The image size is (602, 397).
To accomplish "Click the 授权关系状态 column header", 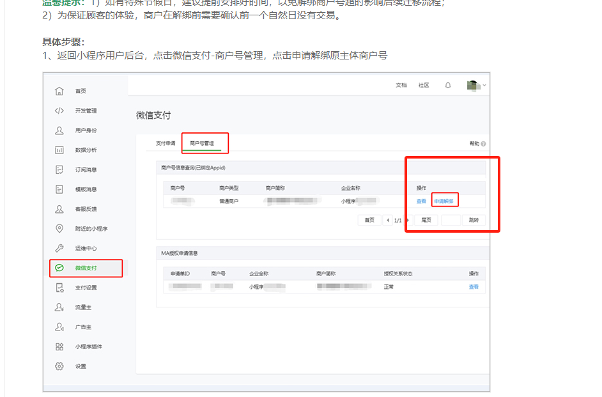I will pos(398,274).
